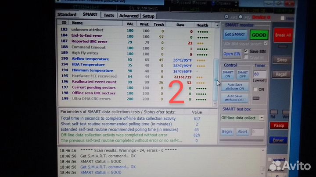316x177 pixels.
Task: Select the 'unknown attribut' row 183
Action: [135, 30]
